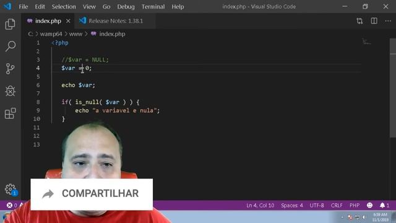
Task: Click the text "<?php" on line 1
Action: coord(60,43)
